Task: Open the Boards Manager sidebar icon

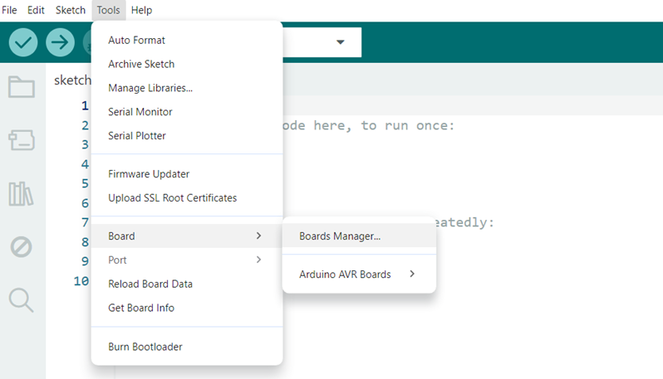Action: pos(21,140)
